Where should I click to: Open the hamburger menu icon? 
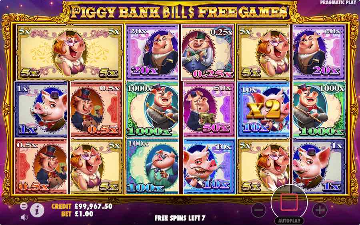coord(24,206)
